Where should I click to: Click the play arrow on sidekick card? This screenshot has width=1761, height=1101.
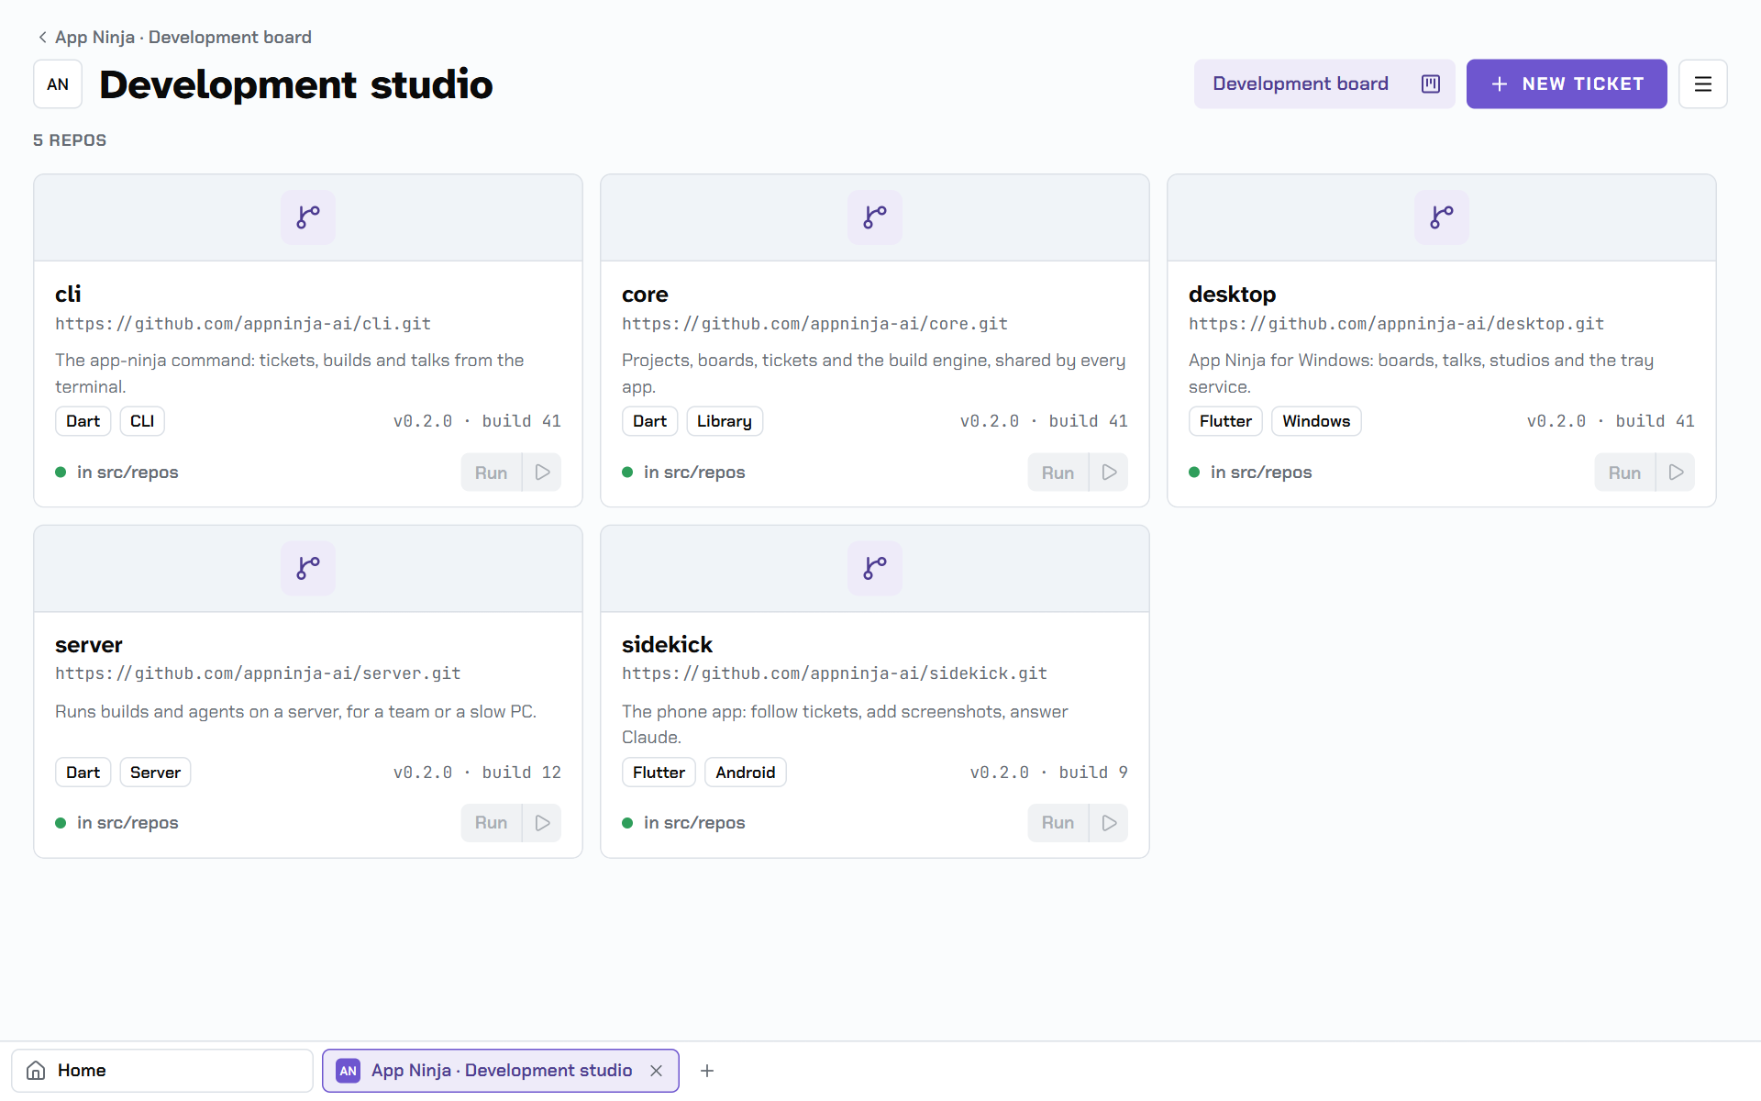(x=1109, y=823)
